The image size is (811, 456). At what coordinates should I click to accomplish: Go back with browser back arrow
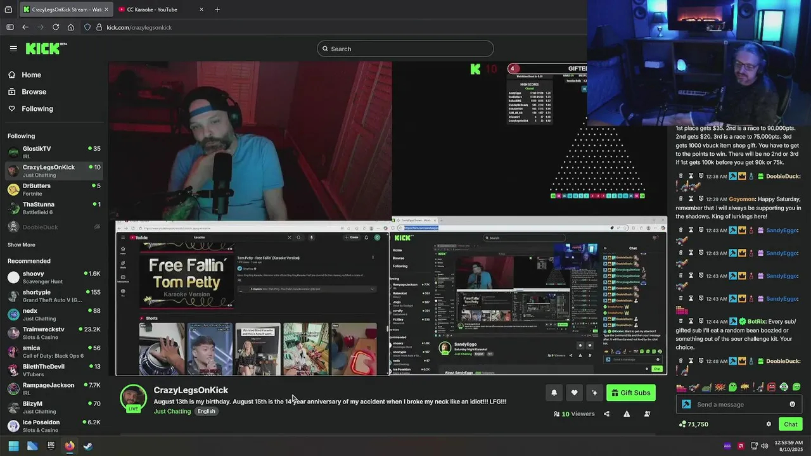(x=25, y=27)
